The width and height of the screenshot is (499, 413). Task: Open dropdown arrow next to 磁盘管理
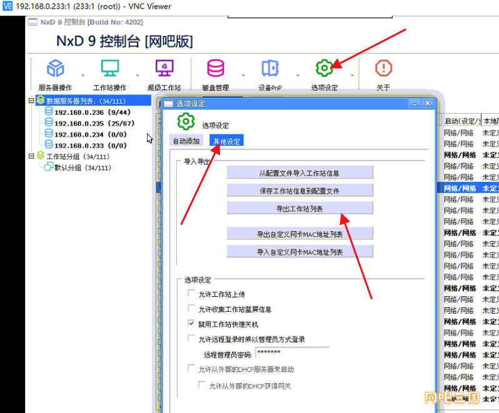point(243,76)
